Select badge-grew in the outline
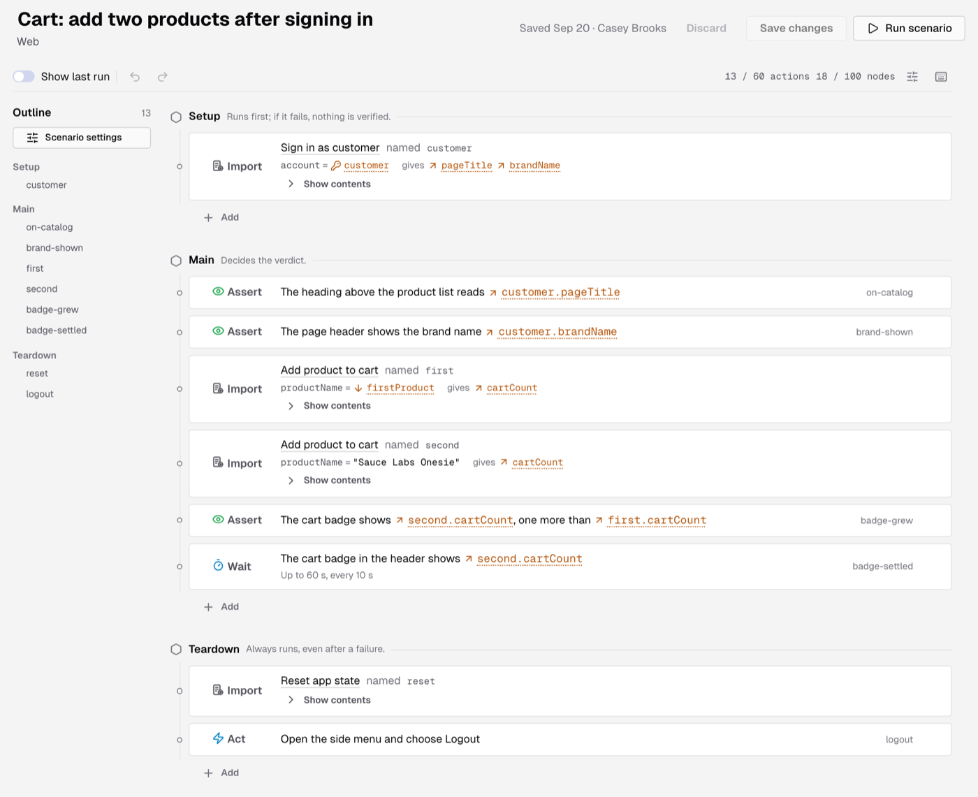Image resolution: width=978 pixels, height=797 pixels. click(52, 309)
